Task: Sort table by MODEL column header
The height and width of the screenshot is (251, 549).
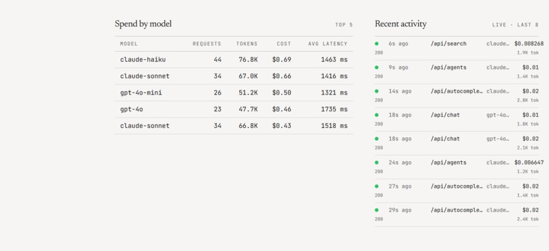Action: click(x=129, y=44)
